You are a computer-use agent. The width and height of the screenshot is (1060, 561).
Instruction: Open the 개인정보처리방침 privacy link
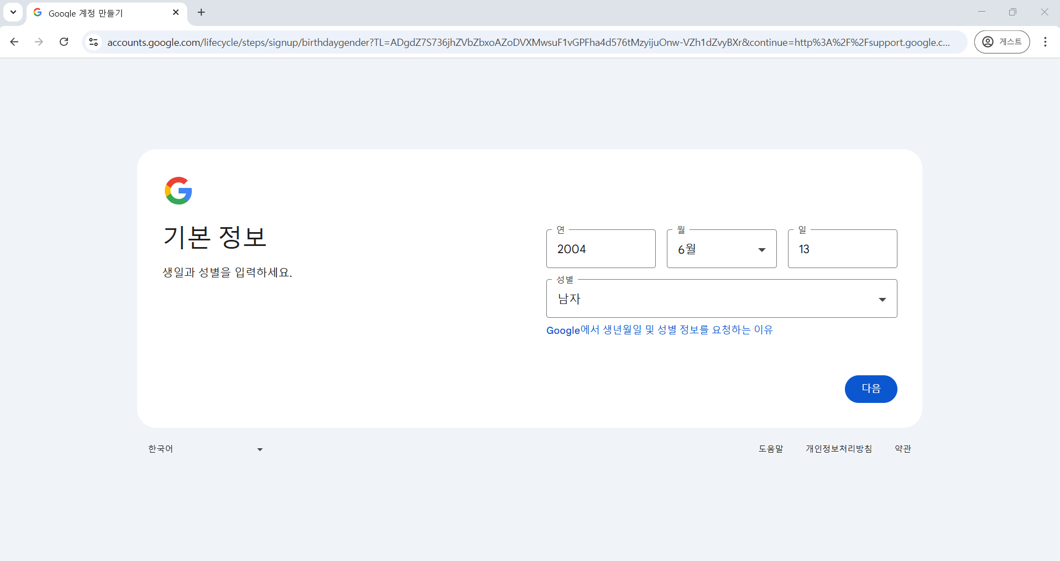click(x=838, y=448)
